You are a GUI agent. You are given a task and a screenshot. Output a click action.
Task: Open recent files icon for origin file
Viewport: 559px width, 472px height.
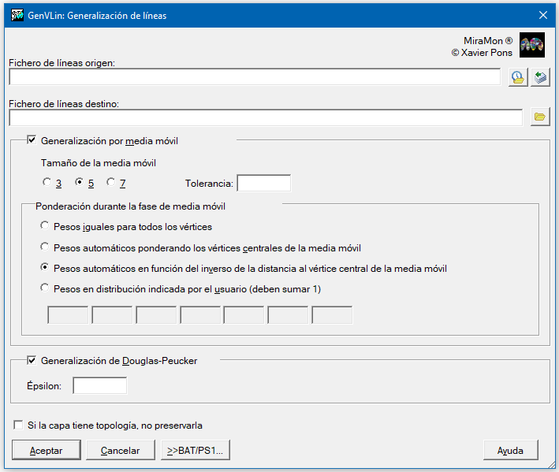tap(518, 77)
